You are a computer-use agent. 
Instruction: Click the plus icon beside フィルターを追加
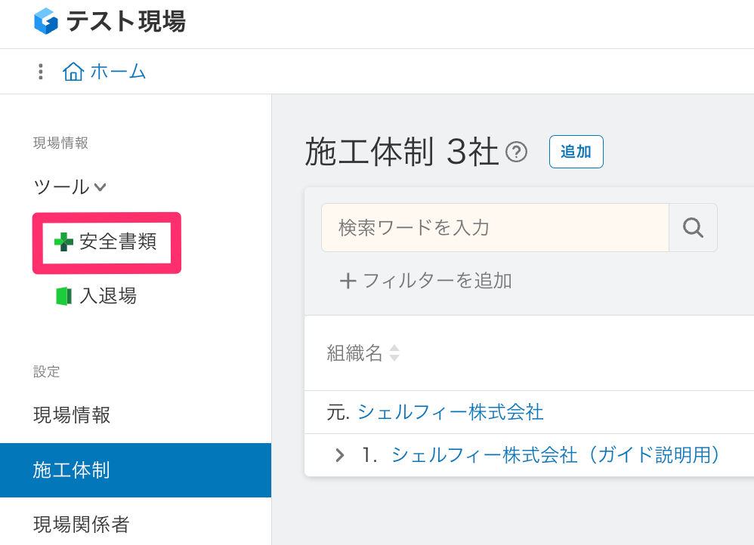pyautogui.click(x=348, y=280)
